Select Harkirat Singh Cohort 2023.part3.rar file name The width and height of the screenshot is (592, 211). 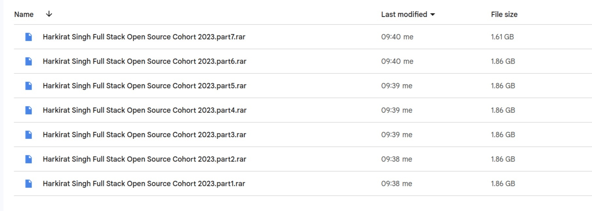click(144, 135)
